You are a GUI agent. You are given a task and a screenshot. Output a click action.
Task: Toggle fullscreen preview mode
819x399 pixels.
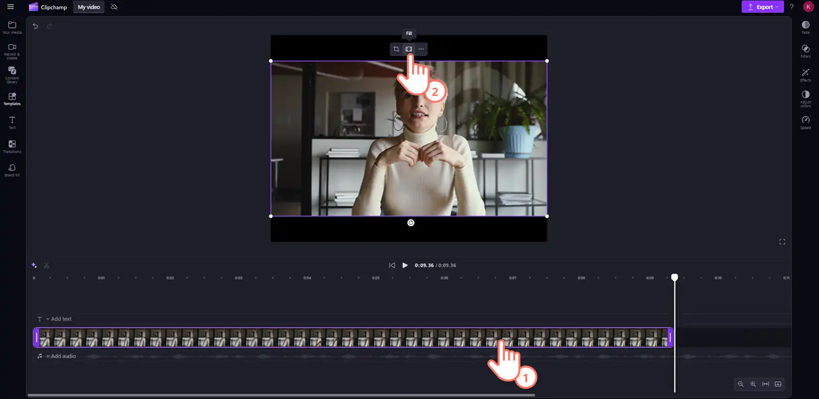(782, 242)
